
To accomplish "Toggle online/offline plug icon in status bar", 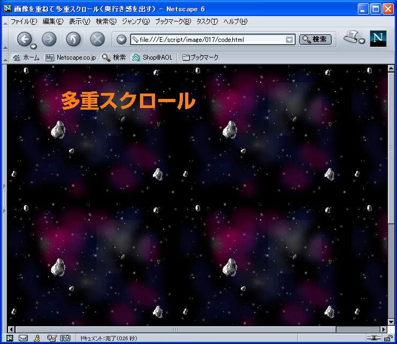I will pos(374,338).
